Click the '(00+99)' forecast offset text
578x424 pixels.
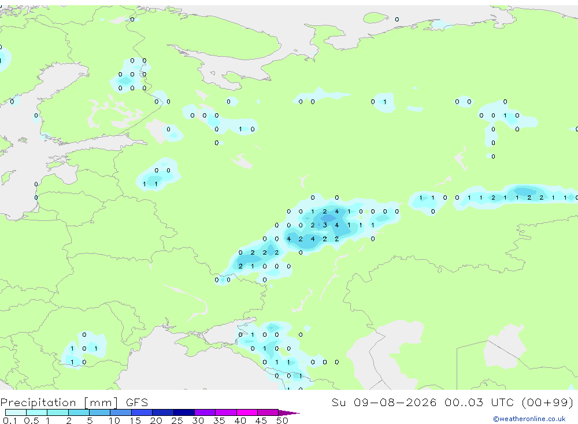pyautogui.click(x=548, y=402)
